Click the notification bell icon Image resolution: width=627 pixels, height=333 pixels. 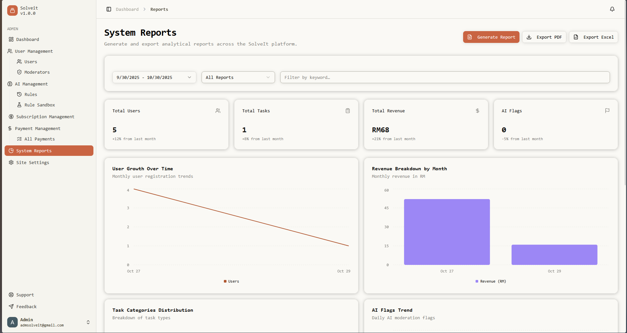point(612,9)
